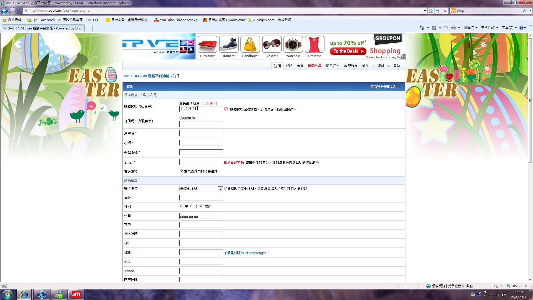Click the refresh page icon
This screenshot has height=300, width=533.
pos(438,11)
